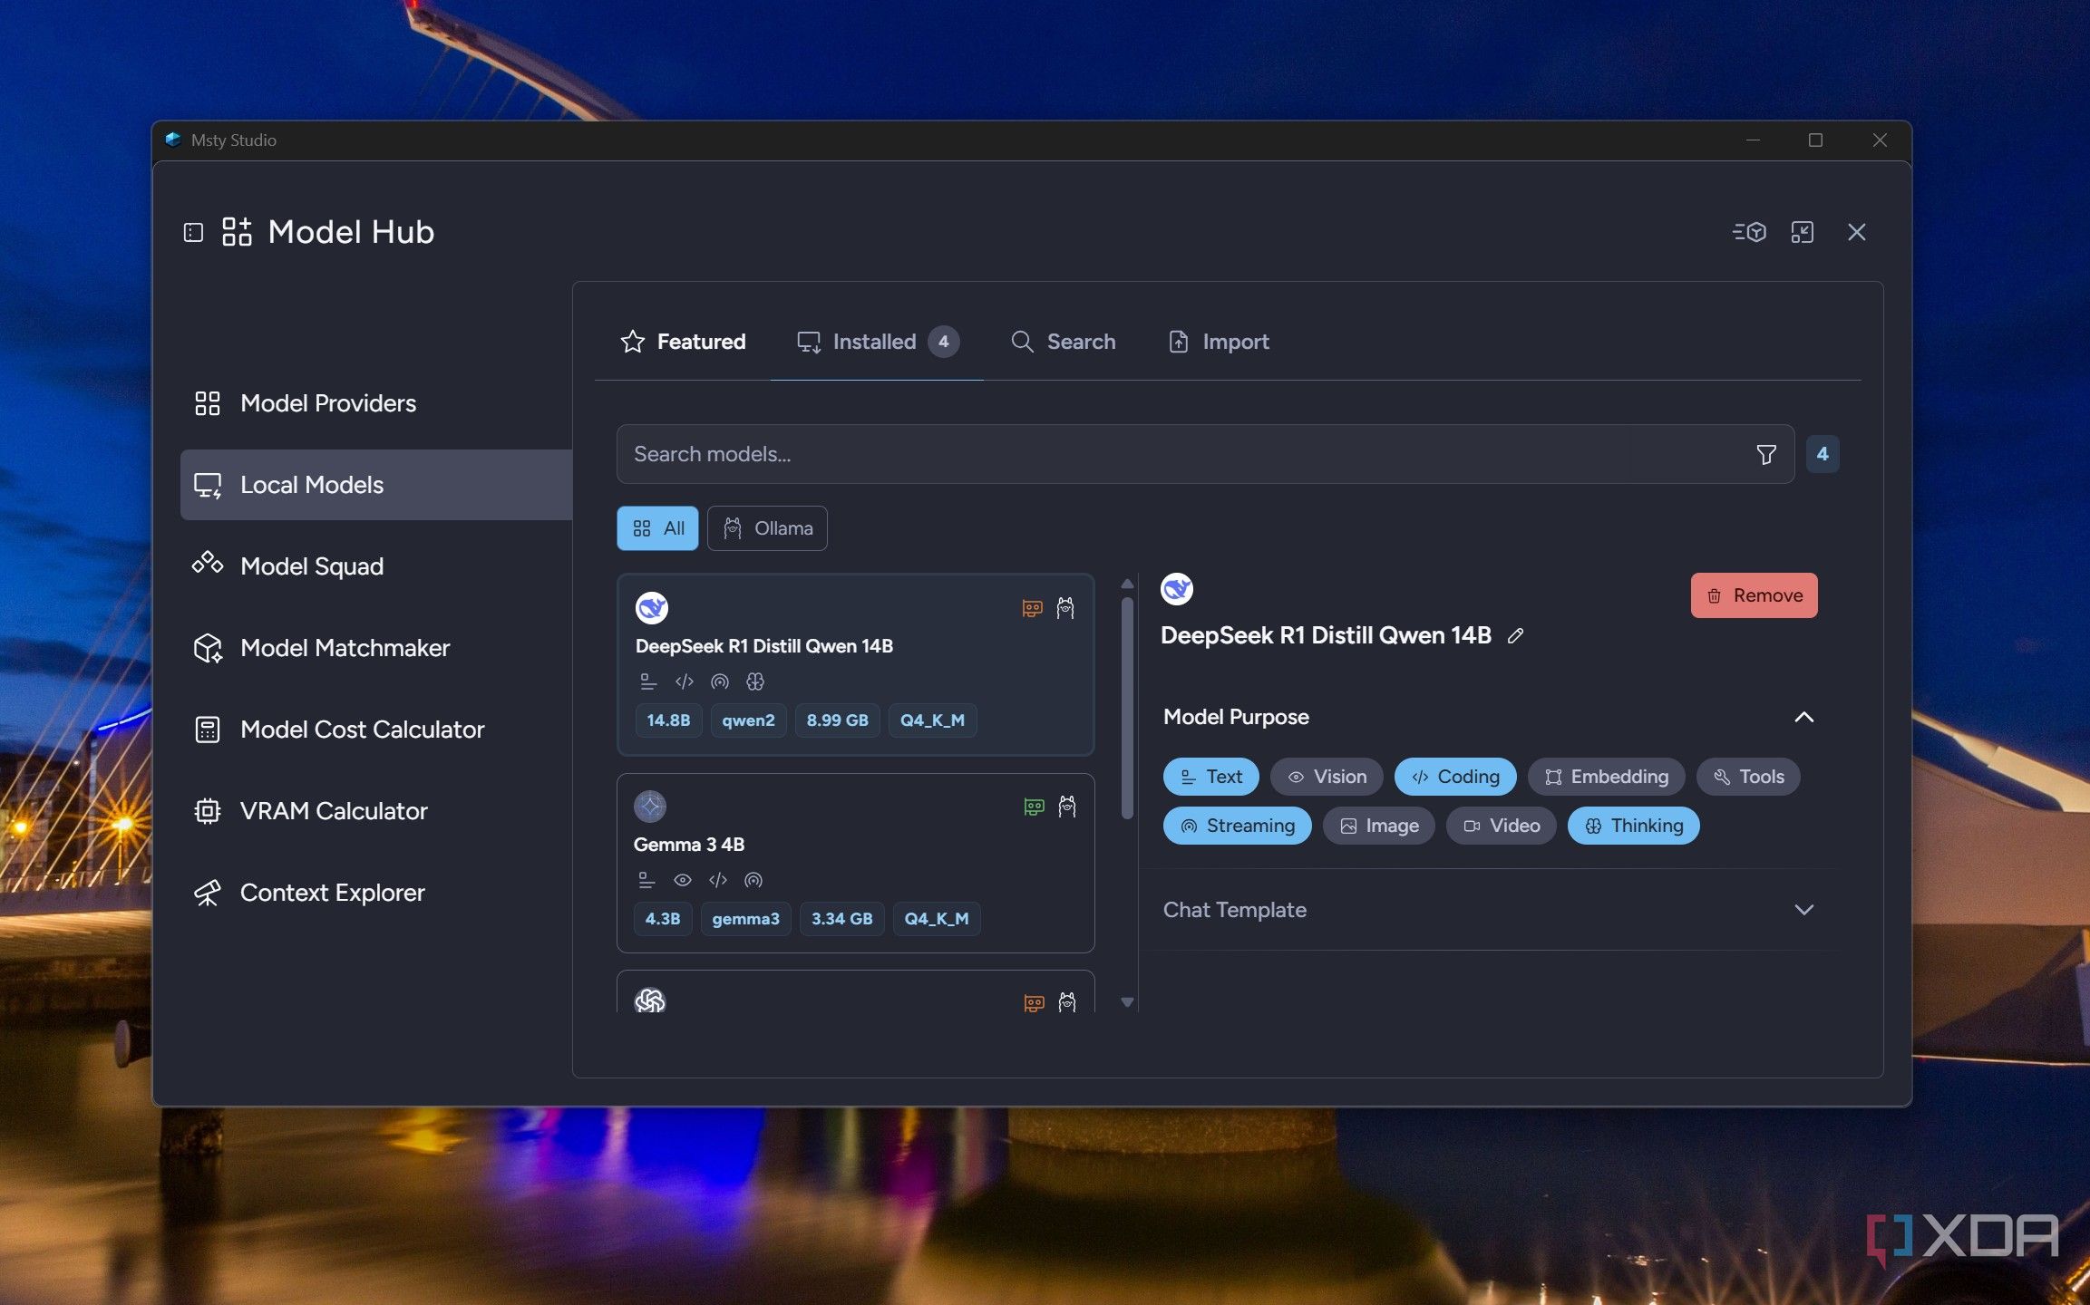Select the All filter button
Screen dimensions: 2090x1305
pyautogui.click(x=657, y=528)
